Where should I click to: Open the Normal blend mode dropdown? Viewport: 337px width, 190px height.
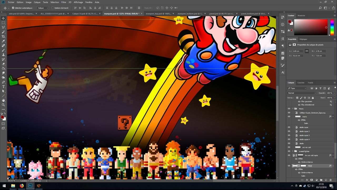(302, 93)
